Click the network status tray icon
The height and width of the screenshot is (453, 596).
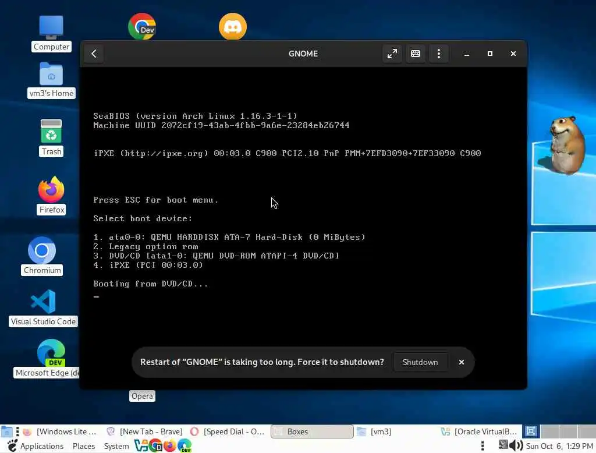(x=503, y=445)
